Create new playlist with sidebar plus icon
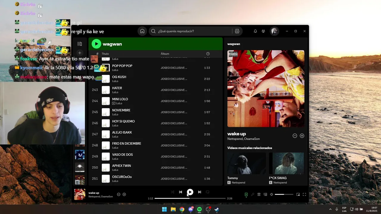 click(x=79, y=53)
